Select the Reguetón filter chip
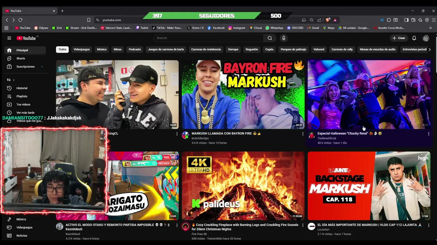Screen dimensions: 437x245 coord(252,49)
